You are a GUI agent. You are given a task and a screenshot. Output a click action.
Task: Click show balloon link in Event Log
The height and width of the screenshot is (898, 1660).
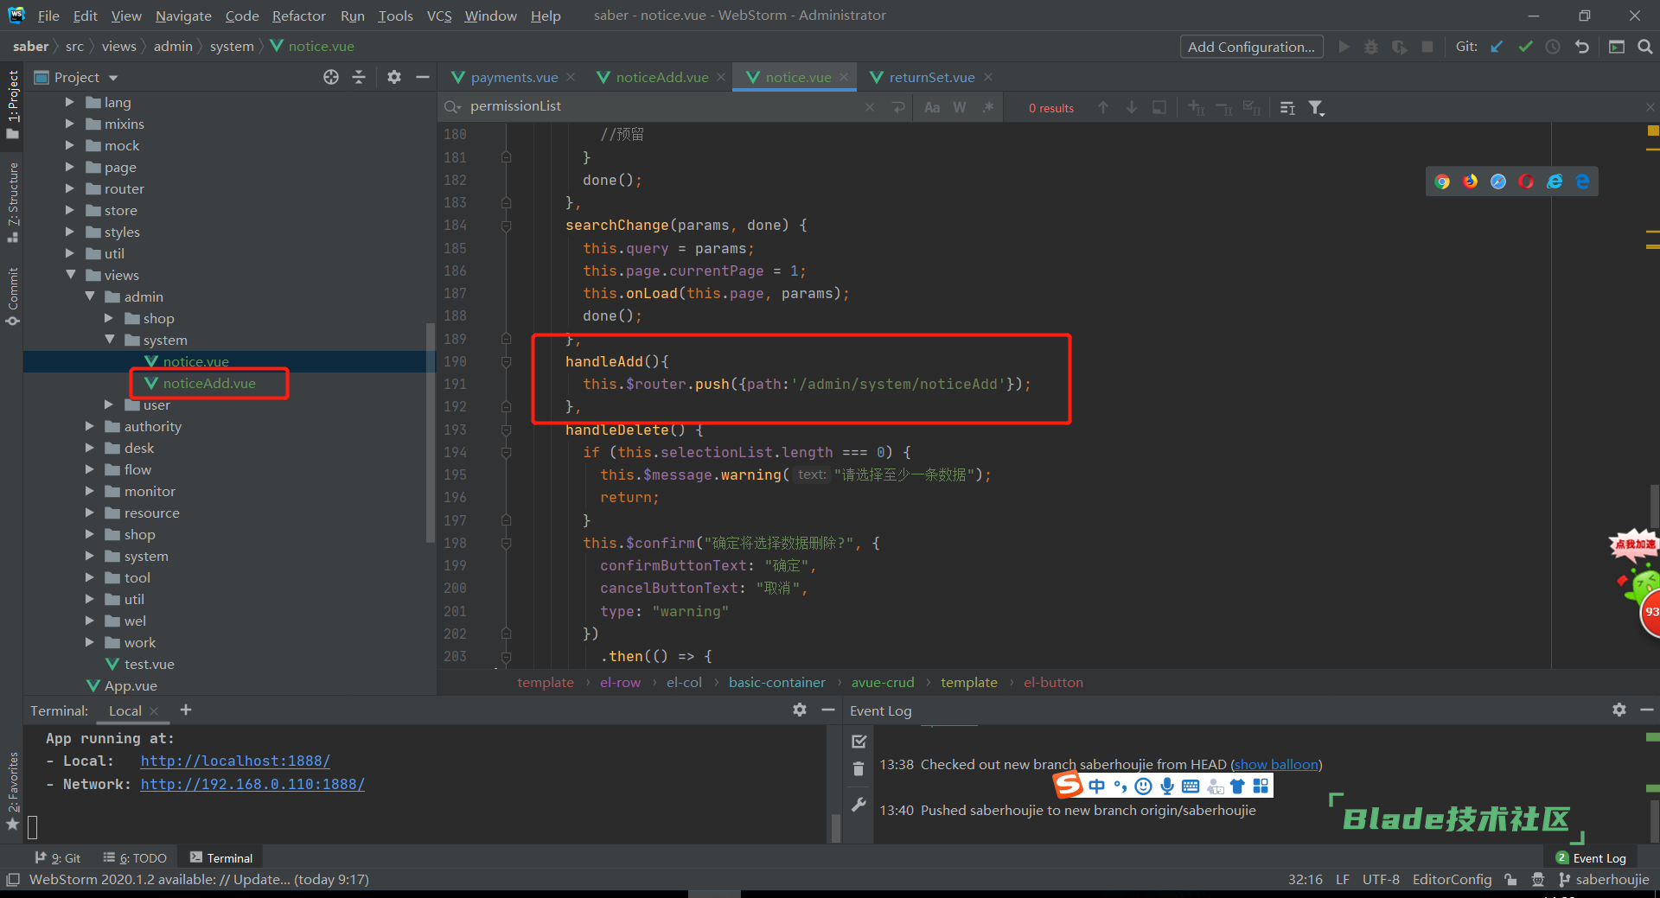(1276, 764)
